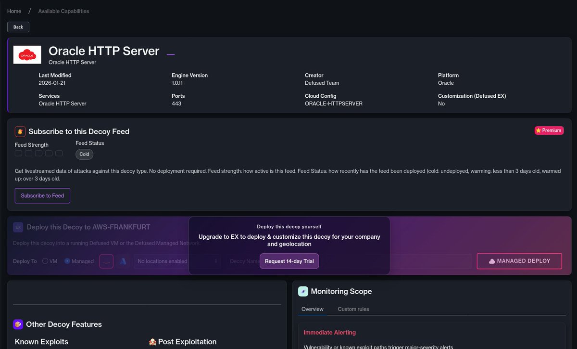577x349 pixels.
Task: Click the Oracle logo thumbnail
Action: point(27,55)
